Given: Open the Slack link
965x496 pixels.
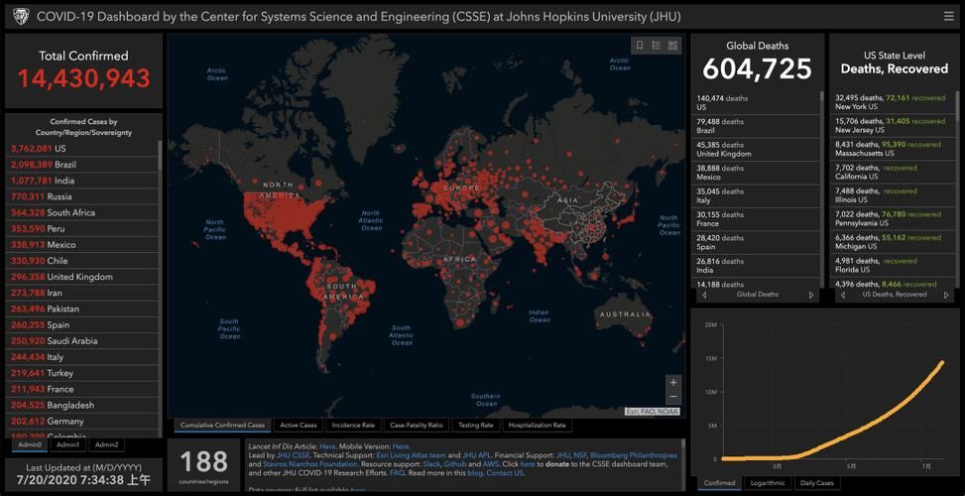Looking at the screenshot, I should click(432, 464).
